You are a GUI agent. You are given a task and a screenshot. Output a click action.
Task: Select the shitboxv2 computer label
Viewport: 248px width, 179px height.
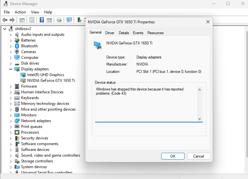coord(23,29)
